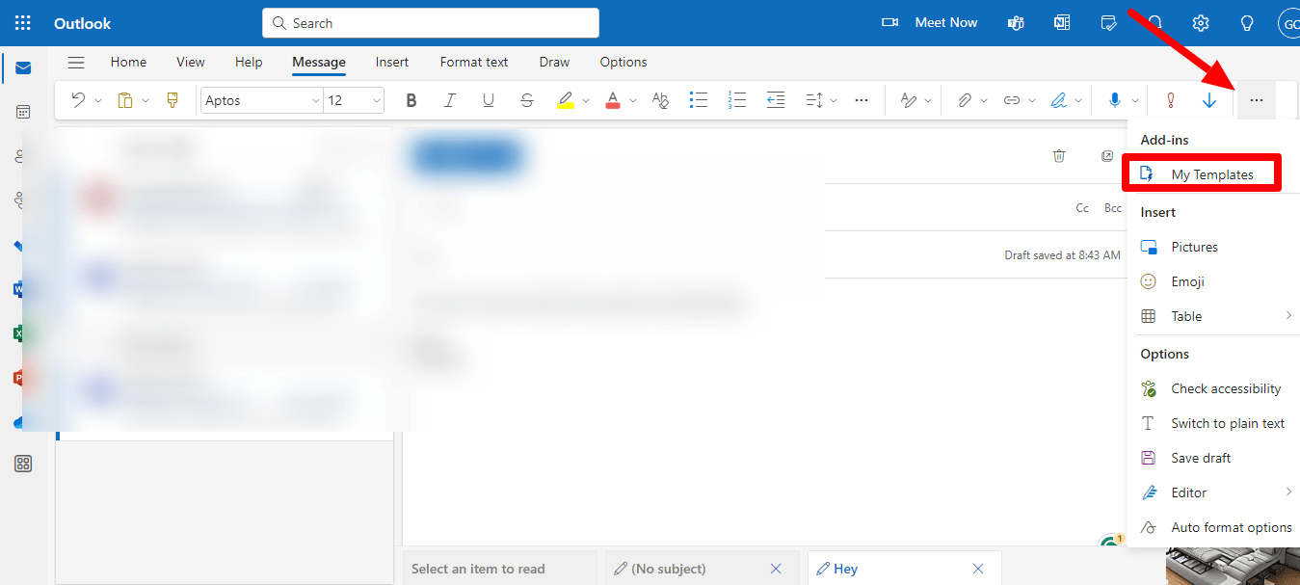Open Signature pen icon

[x=1058, y=100]
